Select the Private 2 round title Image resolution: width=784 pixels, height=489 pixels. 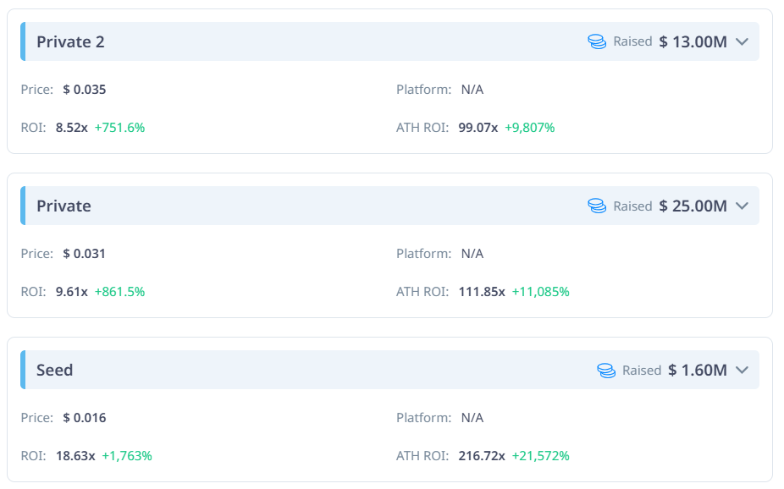tap(70, 42)
